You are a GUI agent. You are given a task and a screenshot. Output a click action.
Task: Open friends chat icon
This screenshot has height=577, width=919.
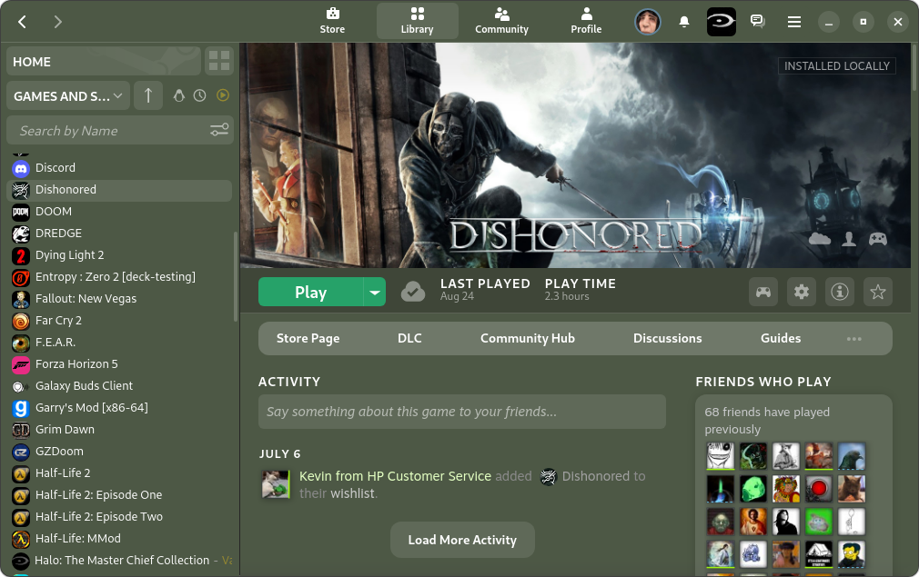(757, 22)
